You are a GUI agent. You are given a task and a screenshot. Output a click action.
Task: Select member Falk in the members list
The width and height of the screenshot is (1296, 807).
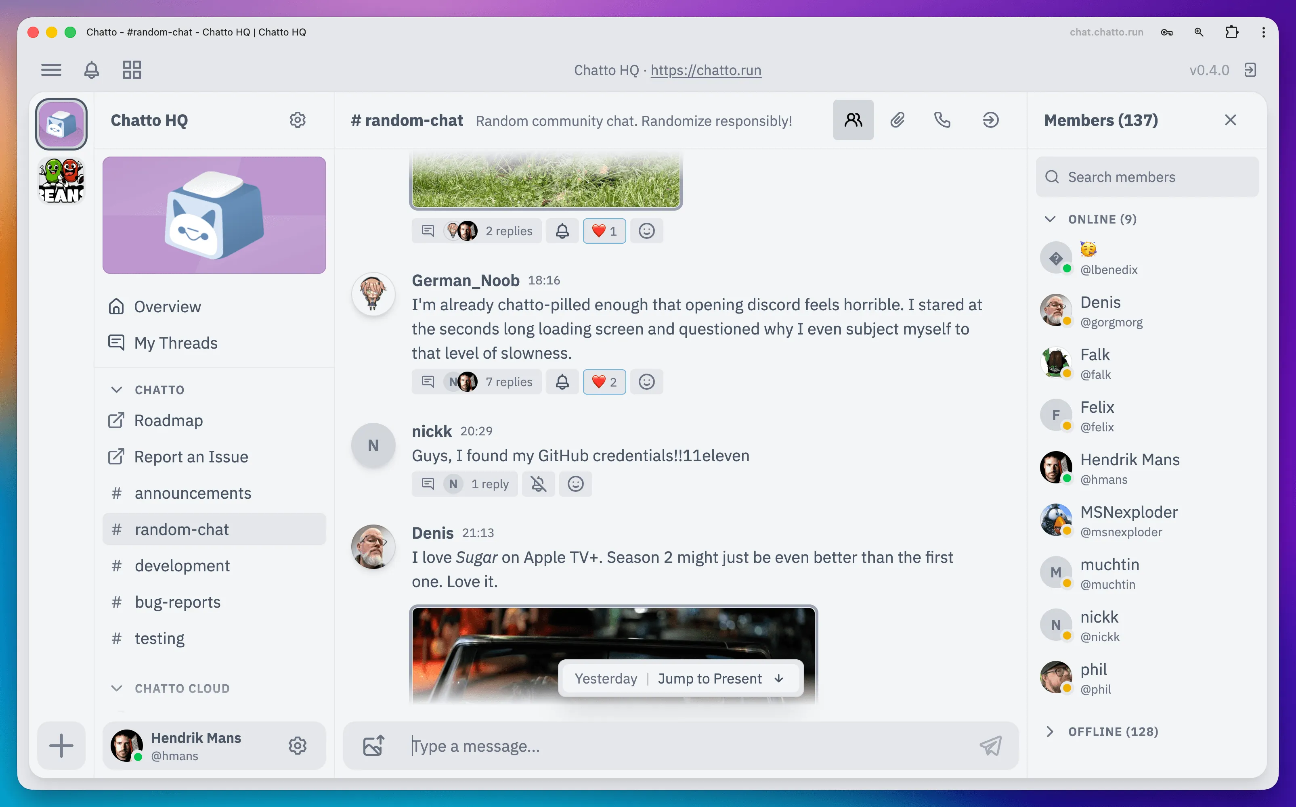pyautogui.click(x=1147, y=364)
